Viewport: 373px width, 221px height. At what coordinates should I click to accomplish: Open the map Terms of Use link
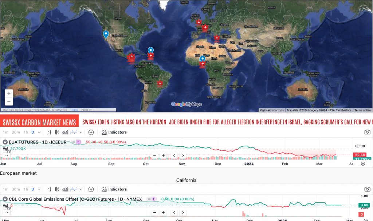362,110
